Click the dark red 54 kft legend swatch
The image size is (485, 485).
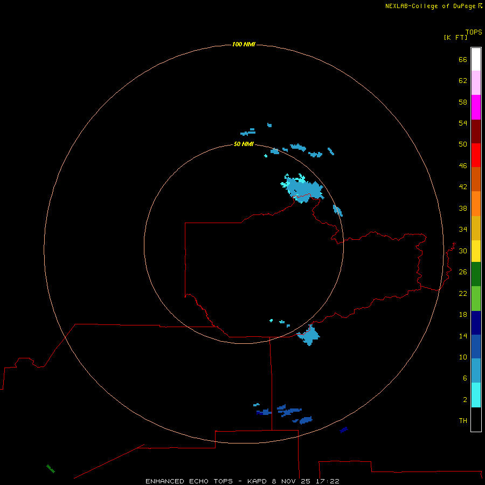(476, 131)
